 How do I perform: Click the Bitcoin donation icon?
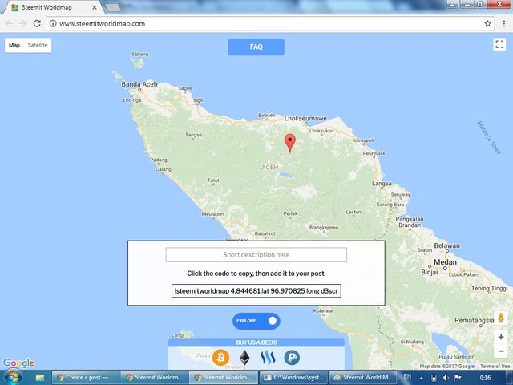pos(221,358)
